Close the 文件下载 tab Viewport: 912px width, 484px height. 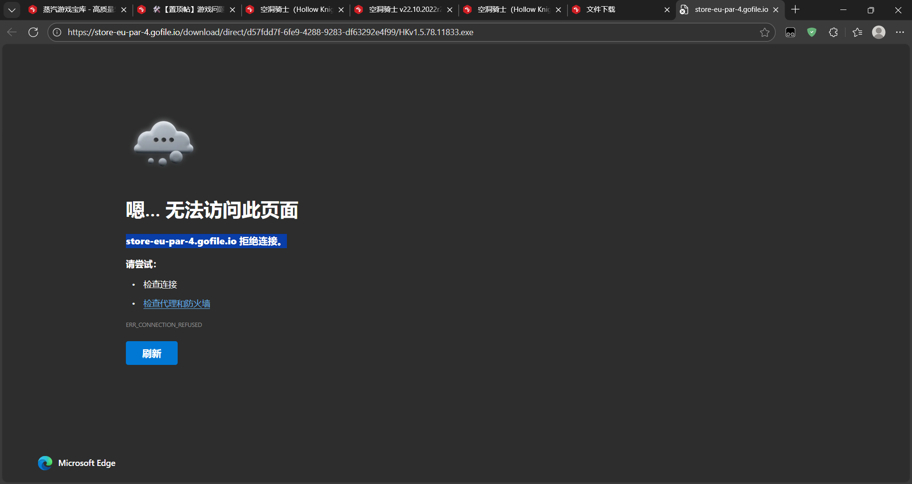pos(667,9)
